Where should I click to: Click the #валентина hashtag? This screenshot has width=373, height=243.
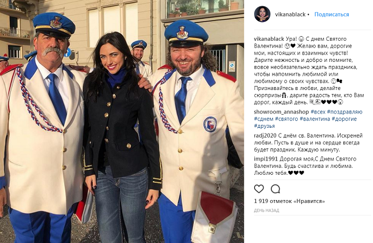pyautogui.click(x=314, y=119)
